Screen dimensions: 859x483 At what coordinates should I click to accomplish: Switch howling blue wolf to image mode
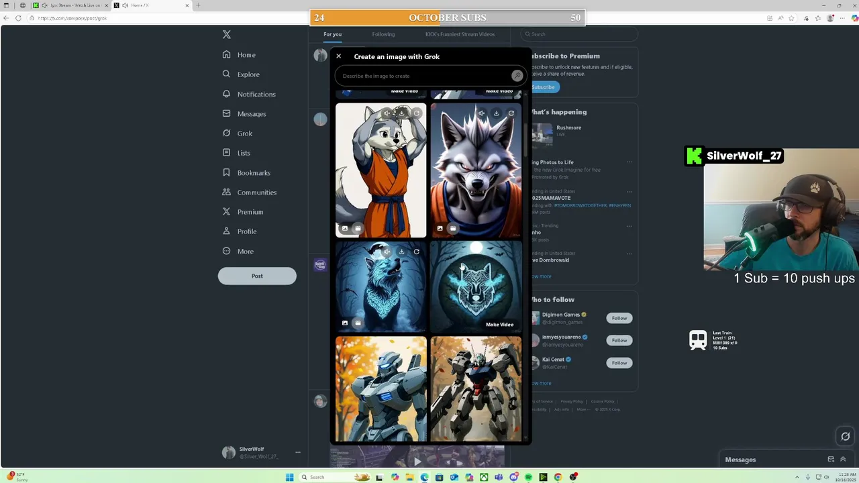pyautogui.click(x=345, y=323)
